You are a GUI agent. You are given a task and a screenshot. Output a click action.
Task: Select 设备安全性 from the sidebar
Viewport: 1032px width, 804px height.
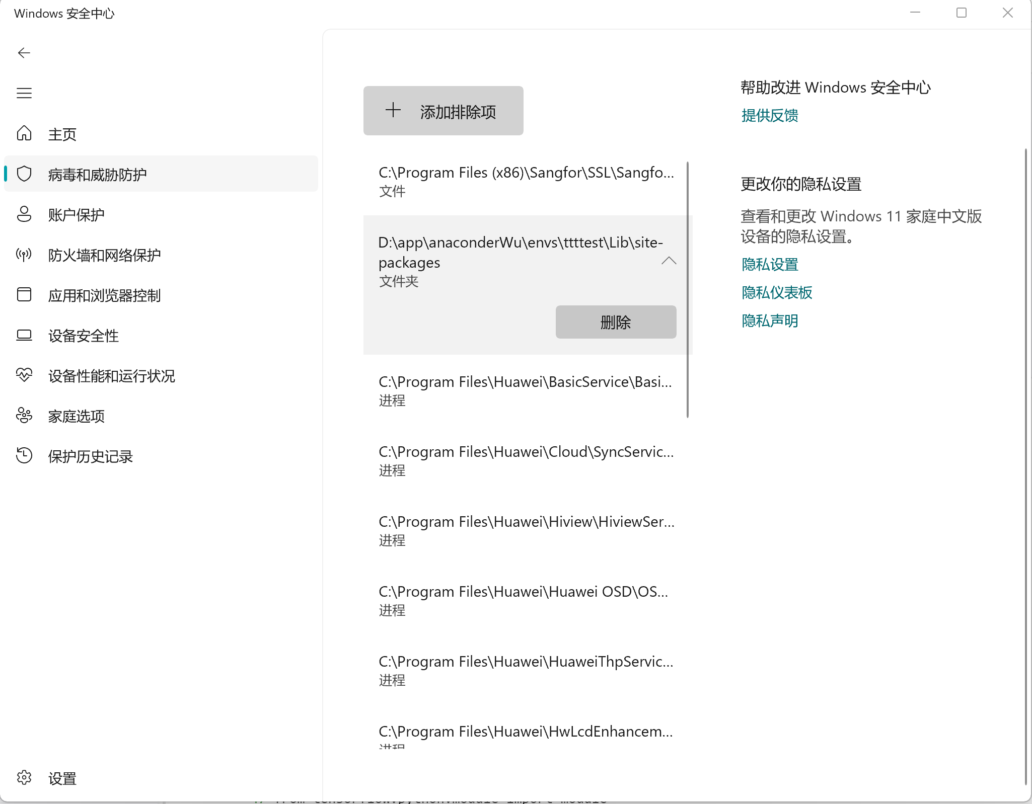[x=83, y=336]
